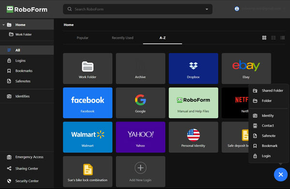Open Sharing Center icon
The width and height of the screenshot is (290, 189).
click(9, 168)
